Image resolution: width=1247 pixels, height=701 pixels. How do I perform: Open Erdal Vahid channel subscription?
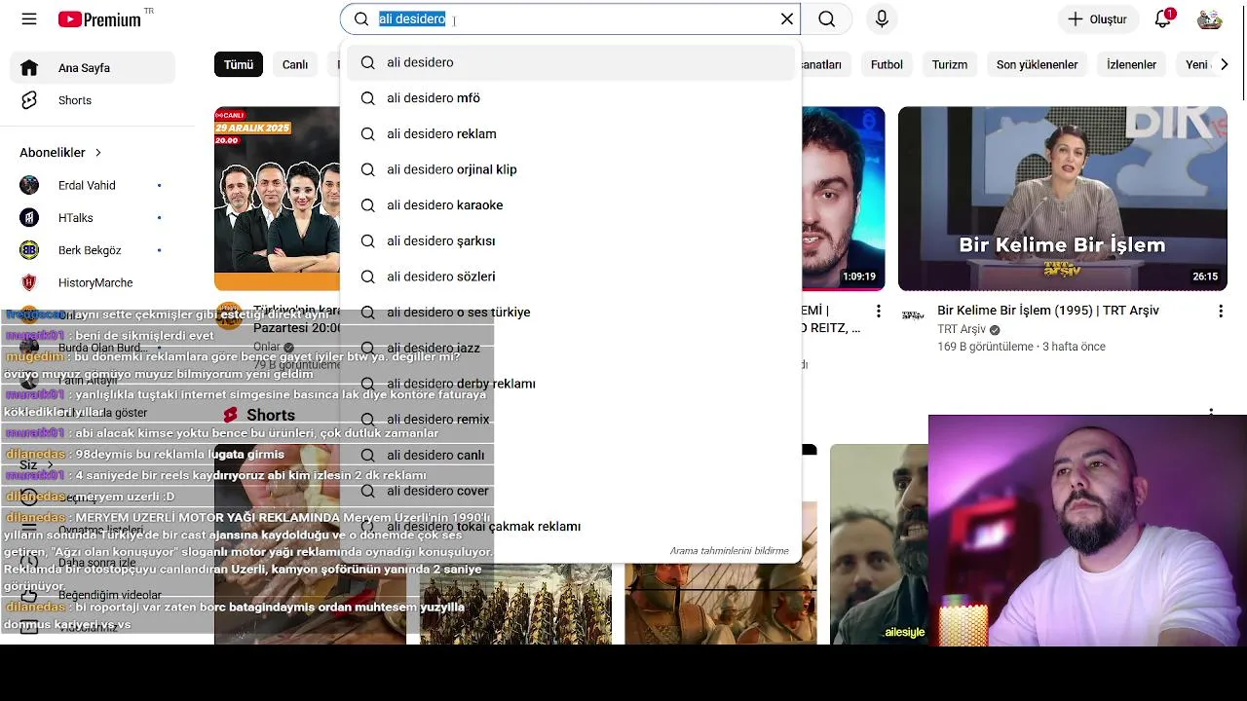[93, 185]
